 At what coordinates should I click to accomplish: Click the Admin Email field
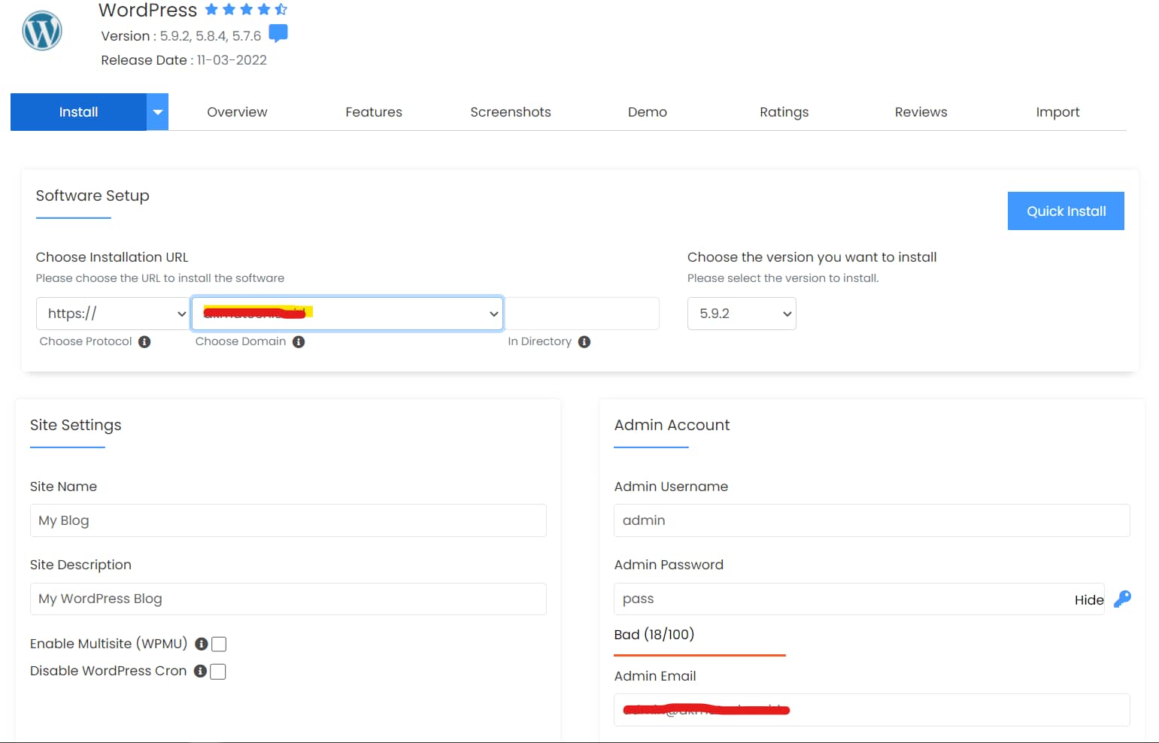pyautogui.click(x=872, y=710)
